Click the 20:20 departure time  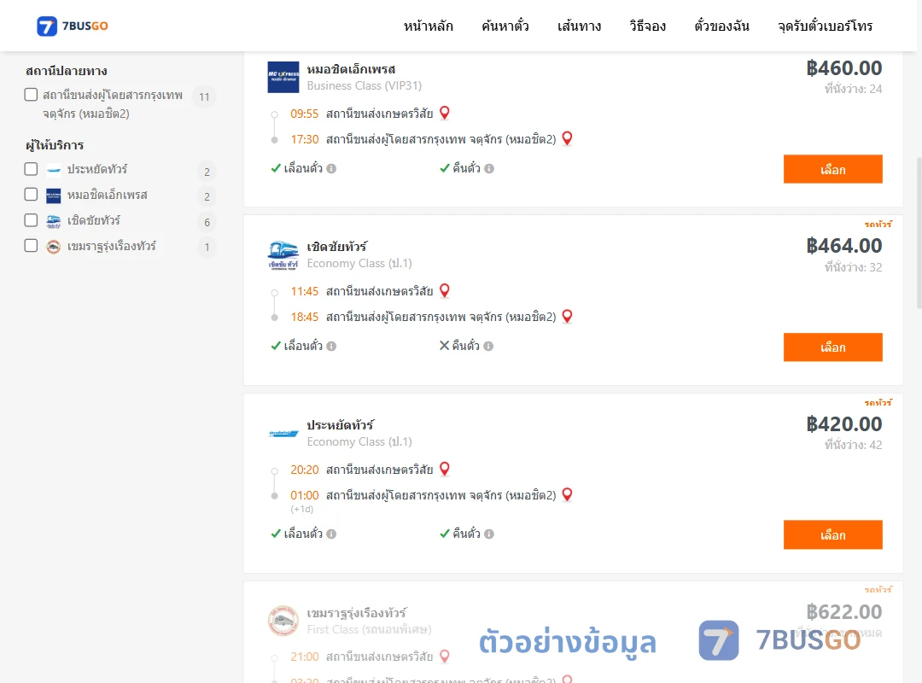tap(304, 470)
